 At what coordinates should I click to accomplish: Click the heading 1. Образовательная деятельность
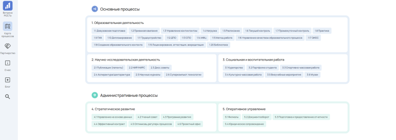point(118,23)
